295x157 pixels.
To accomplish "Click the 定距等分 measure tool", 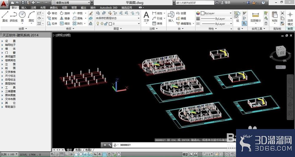I will click(x=256, y=17).
